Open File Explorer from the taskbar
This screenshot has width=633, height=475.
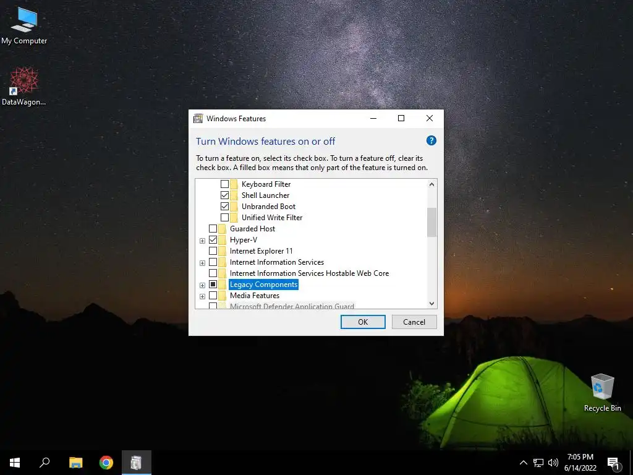(x=75, y=463)
